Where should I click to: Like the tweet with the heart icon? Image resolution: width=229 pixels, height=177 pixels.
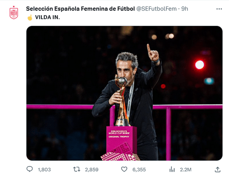tap(124, 169)
